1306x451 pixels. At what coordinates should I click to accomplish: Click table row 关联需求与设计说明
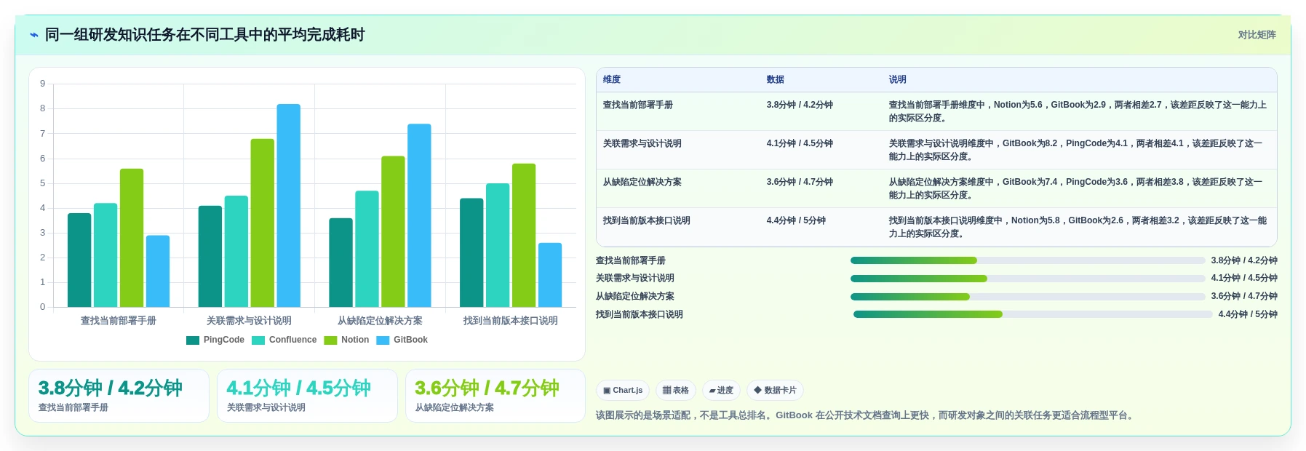(x=936, y=150)
